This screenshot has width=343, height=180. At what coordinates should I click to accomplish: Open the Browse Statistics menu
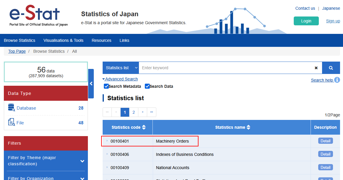[19, 40]
